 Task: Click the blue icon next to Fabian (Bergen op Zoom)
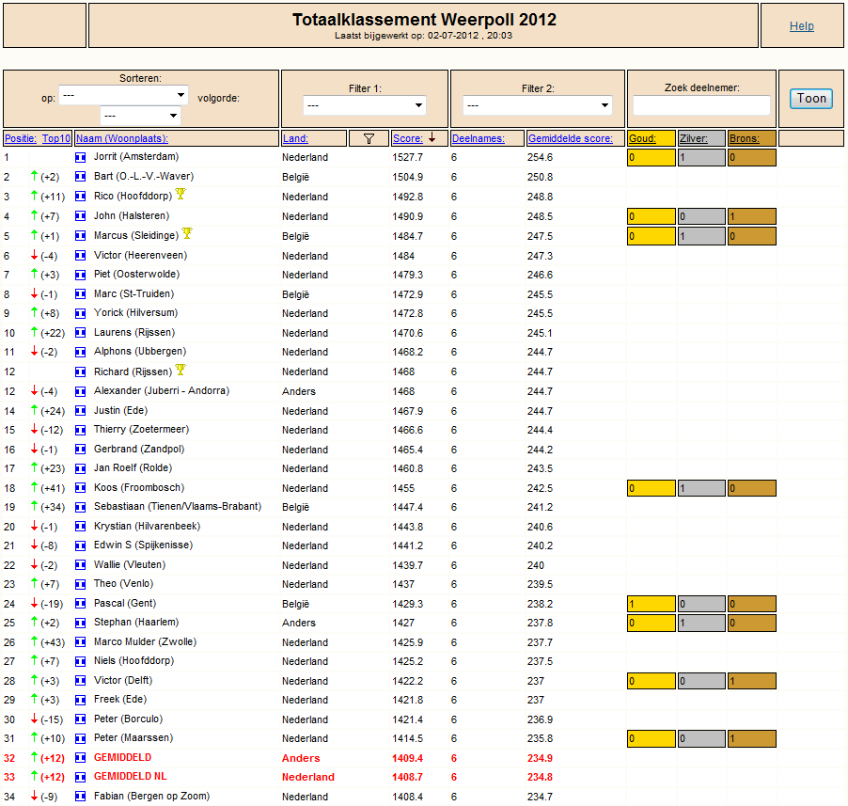[x=81, y=797]
